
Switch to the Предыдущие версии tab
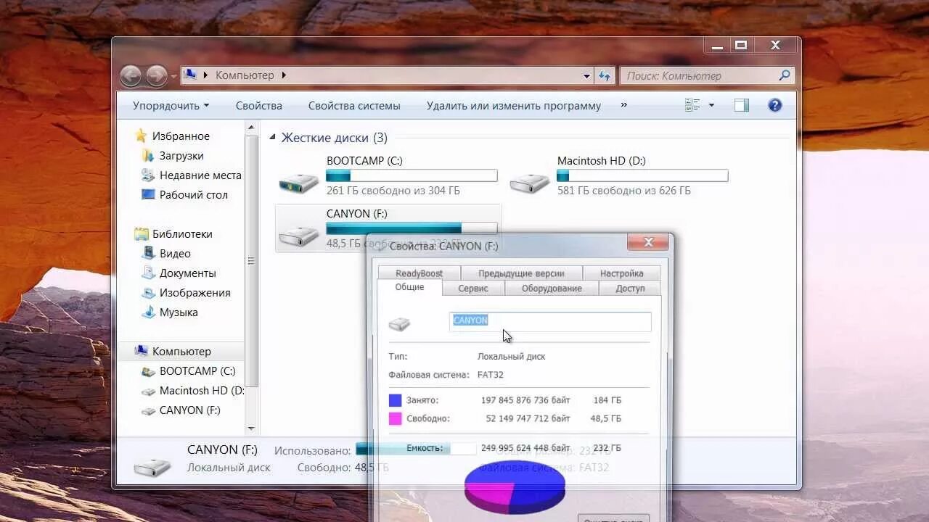[x=521, y=273]
